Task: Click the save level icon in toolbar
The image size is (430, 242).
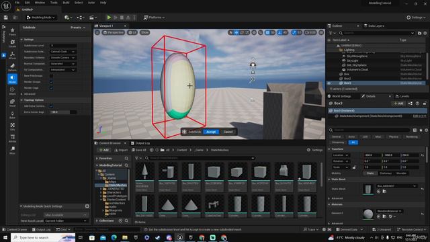Action: 6,17
